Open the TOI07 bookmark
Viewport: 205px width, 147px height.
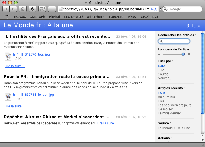click(x=132, y=17)
